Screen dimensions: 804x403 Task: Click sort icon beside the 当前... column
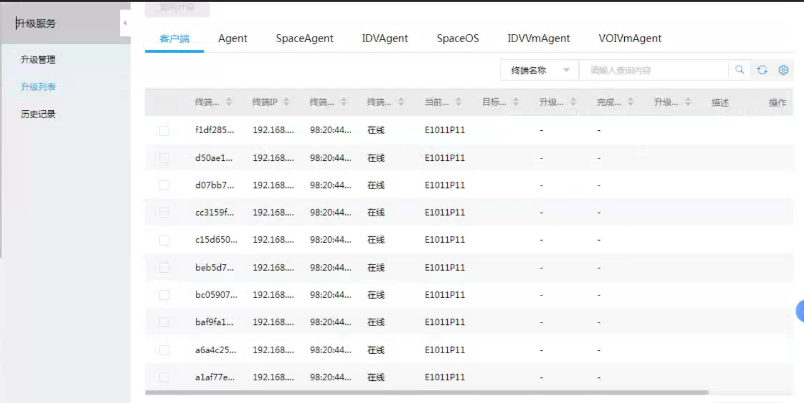(458, 102)
